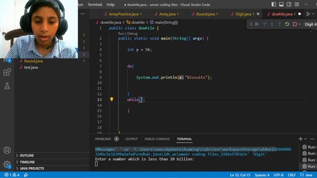Screen dimensions: 317x178
Task: Open Customize Layout icon
Action: [x=297, y=4]
